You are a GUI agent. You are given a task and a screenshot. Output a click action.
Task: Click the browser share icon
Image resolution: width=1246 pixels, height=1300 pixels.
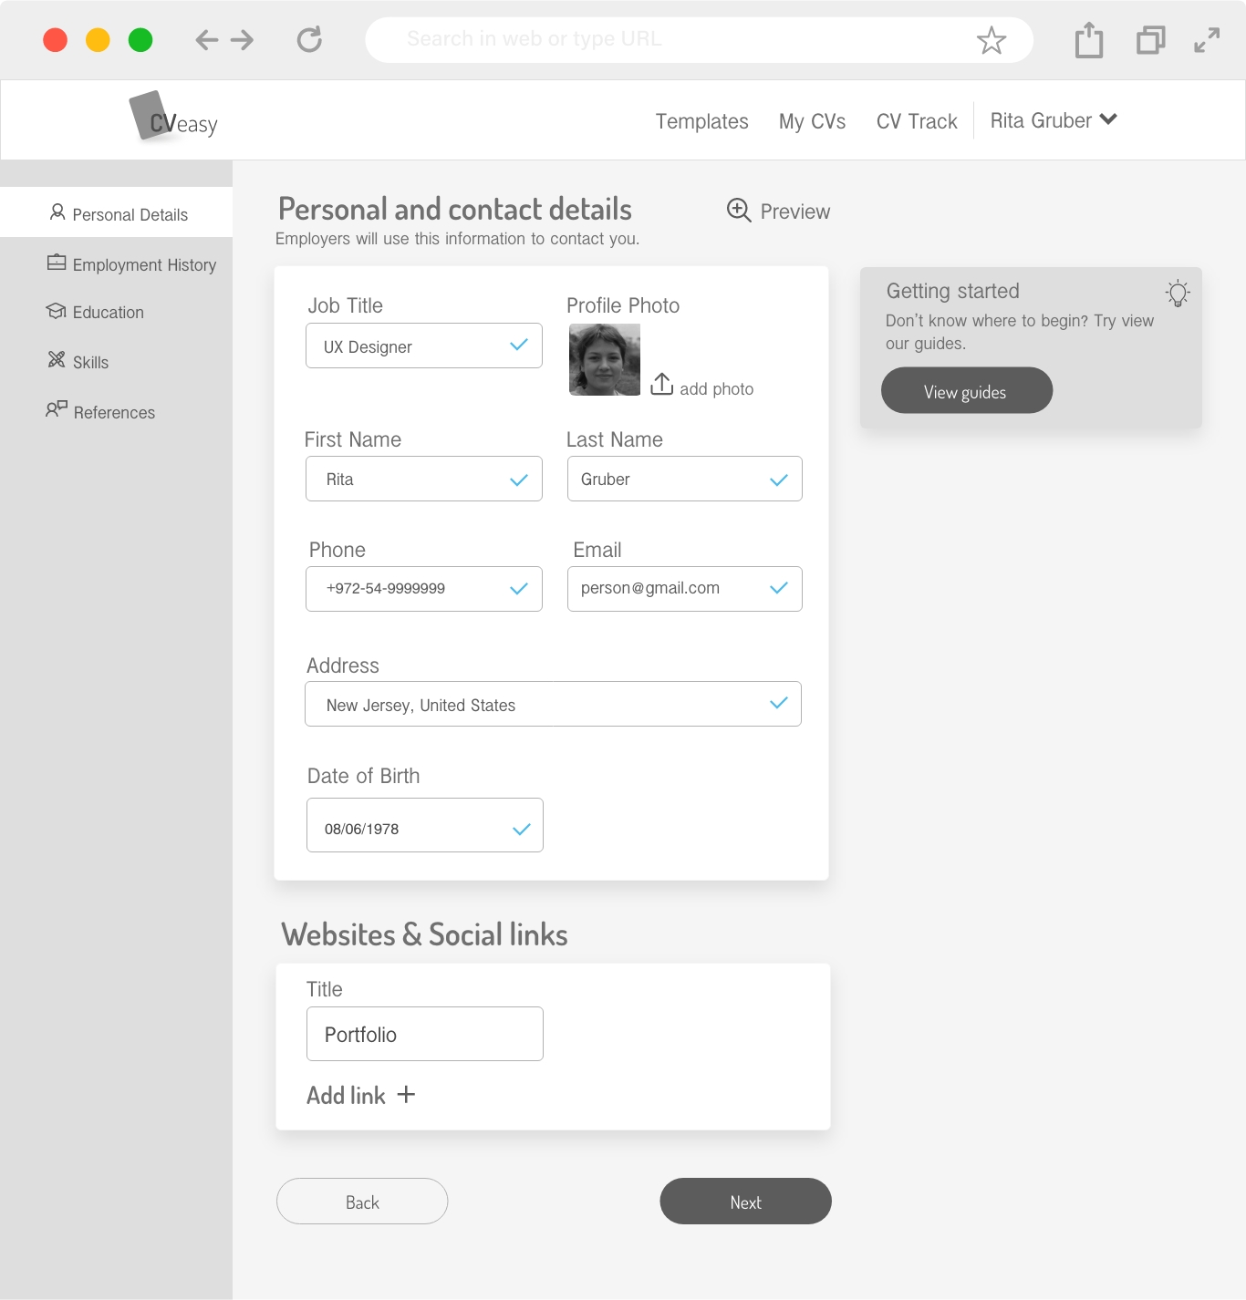tap(1088, 40)
